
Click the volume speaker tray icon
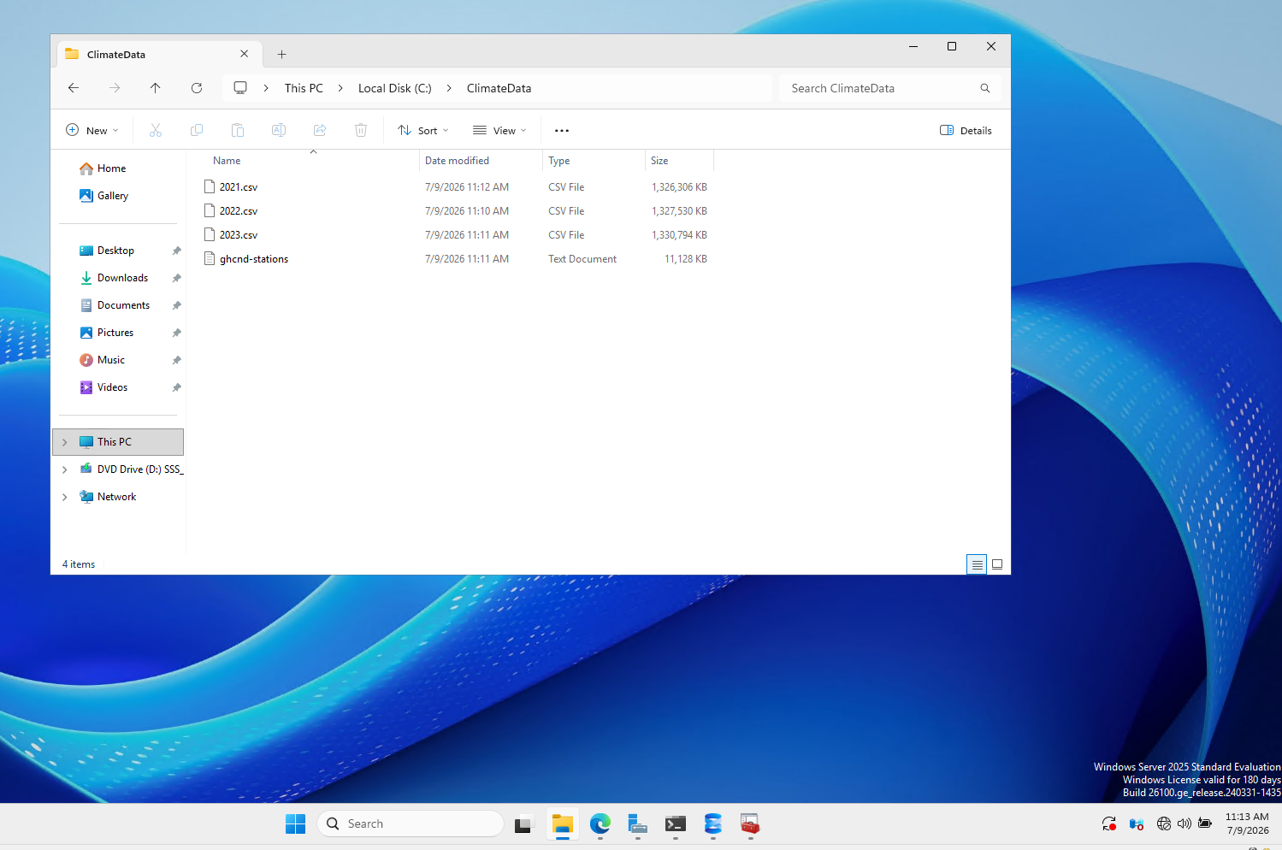pyautogui.click(x=1185, y=823)
